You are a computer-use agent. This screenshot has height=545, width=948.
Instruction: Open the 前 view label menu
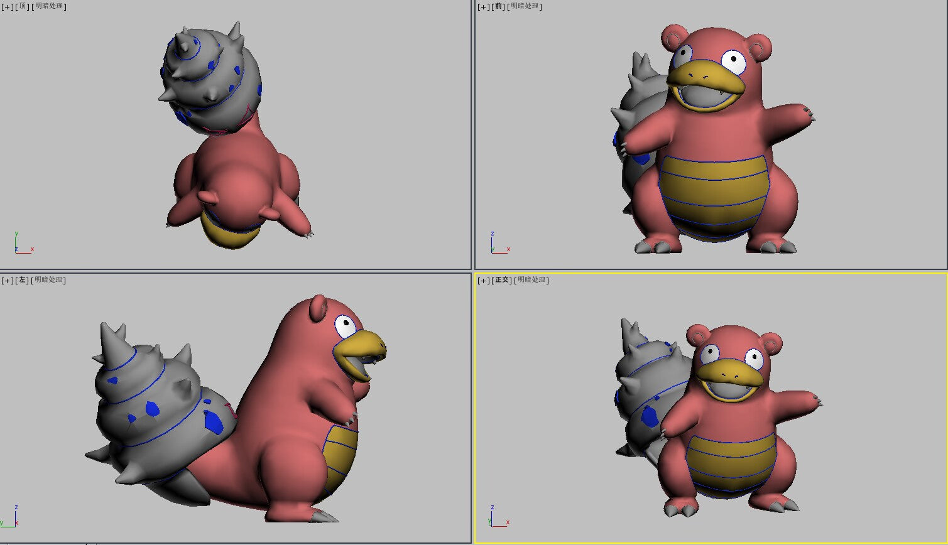[498, 6]
